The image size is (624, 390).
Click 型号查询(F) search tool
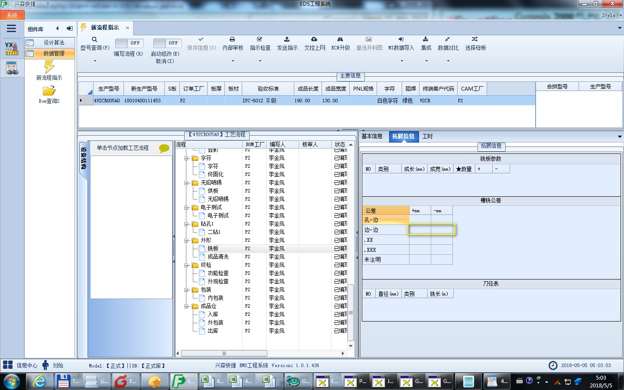[x=94, y=44]
